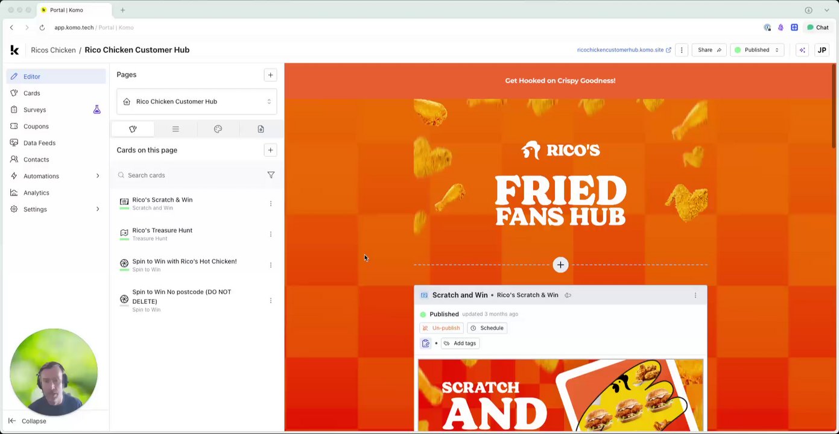Go to Cards in the sidebar
839x434 pixels.
click(56, 93)
